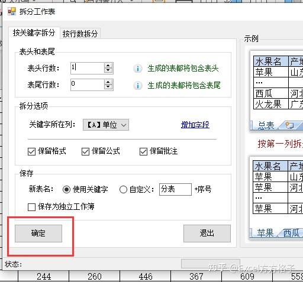303x282 pixels.
Task: Click the custom name field containing 分表
Action: [175, 189]
